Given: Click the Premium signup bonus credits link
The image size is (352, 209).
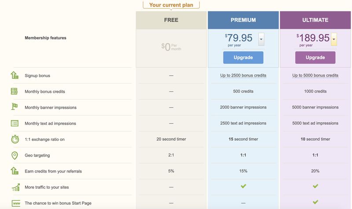Looking at the screenshot, I should tap(243, 75).
